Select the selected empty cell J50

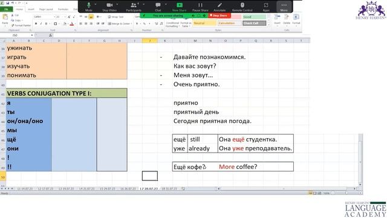tap(150, 176)
